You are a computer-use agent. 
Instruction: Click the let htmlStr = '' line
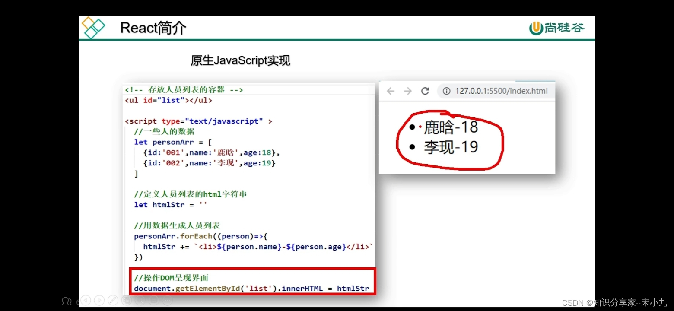coord(171,205)
